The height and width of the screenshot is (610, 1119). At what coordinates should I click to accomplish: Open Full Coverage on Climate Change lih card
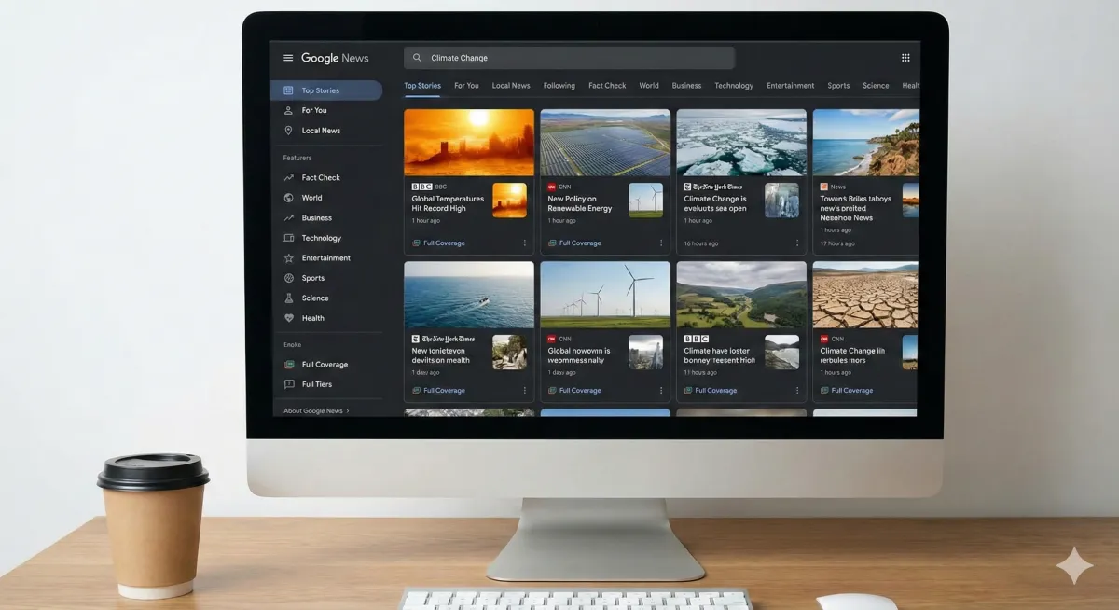point(847,391)
